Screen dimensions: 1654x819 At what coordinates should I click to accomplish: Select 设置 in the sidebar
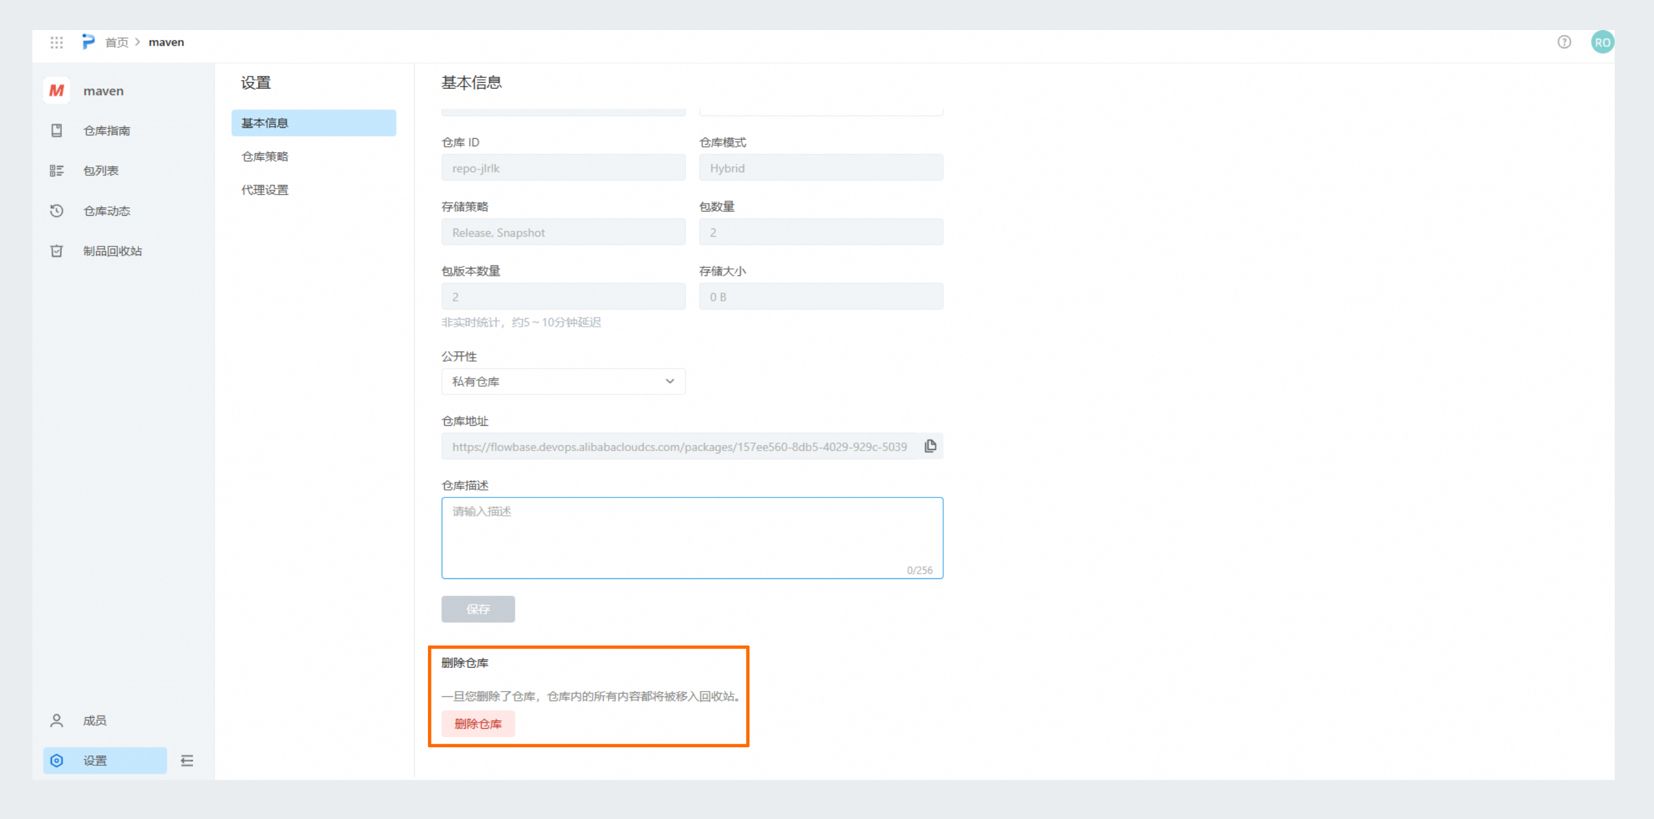105,761
